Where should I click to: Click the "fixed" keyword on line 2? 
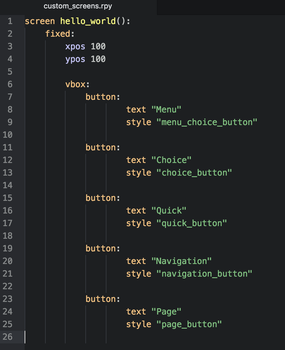[x=58, y=34]
